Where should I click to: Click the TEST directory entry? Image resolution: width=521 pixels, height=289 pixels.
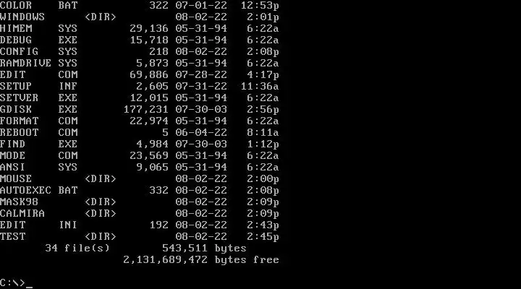140,236
